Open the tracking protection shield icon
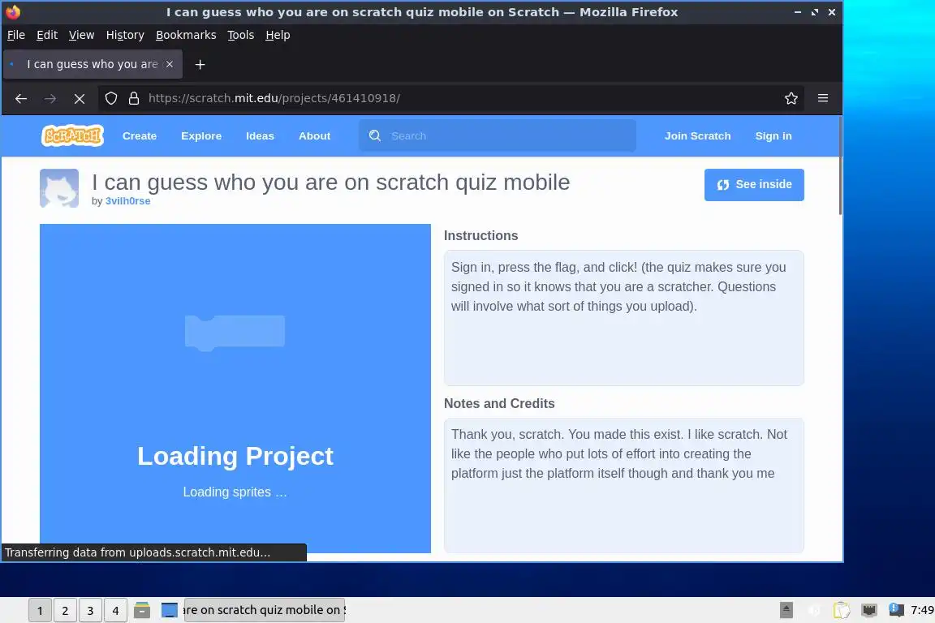This screenshot has height=623, width=935. [111, 98]
